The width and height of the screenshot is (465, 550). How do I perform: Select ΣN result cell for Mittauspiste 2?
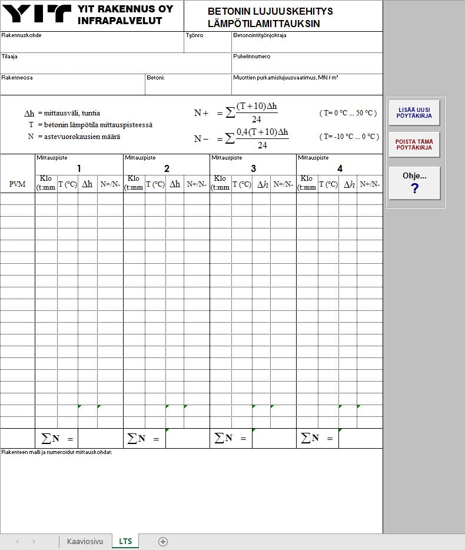[x=188, y=439]
